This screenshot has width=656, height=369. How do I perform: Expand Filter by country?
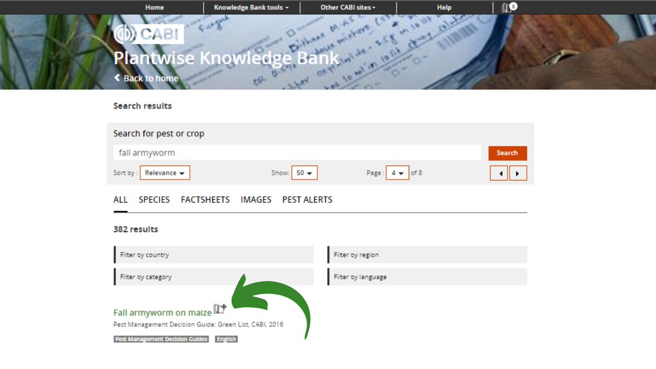point(213,255)
